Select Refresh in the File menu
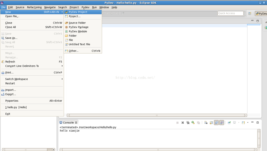This screenshot has width=267, height=151. [x=32, y=62]
